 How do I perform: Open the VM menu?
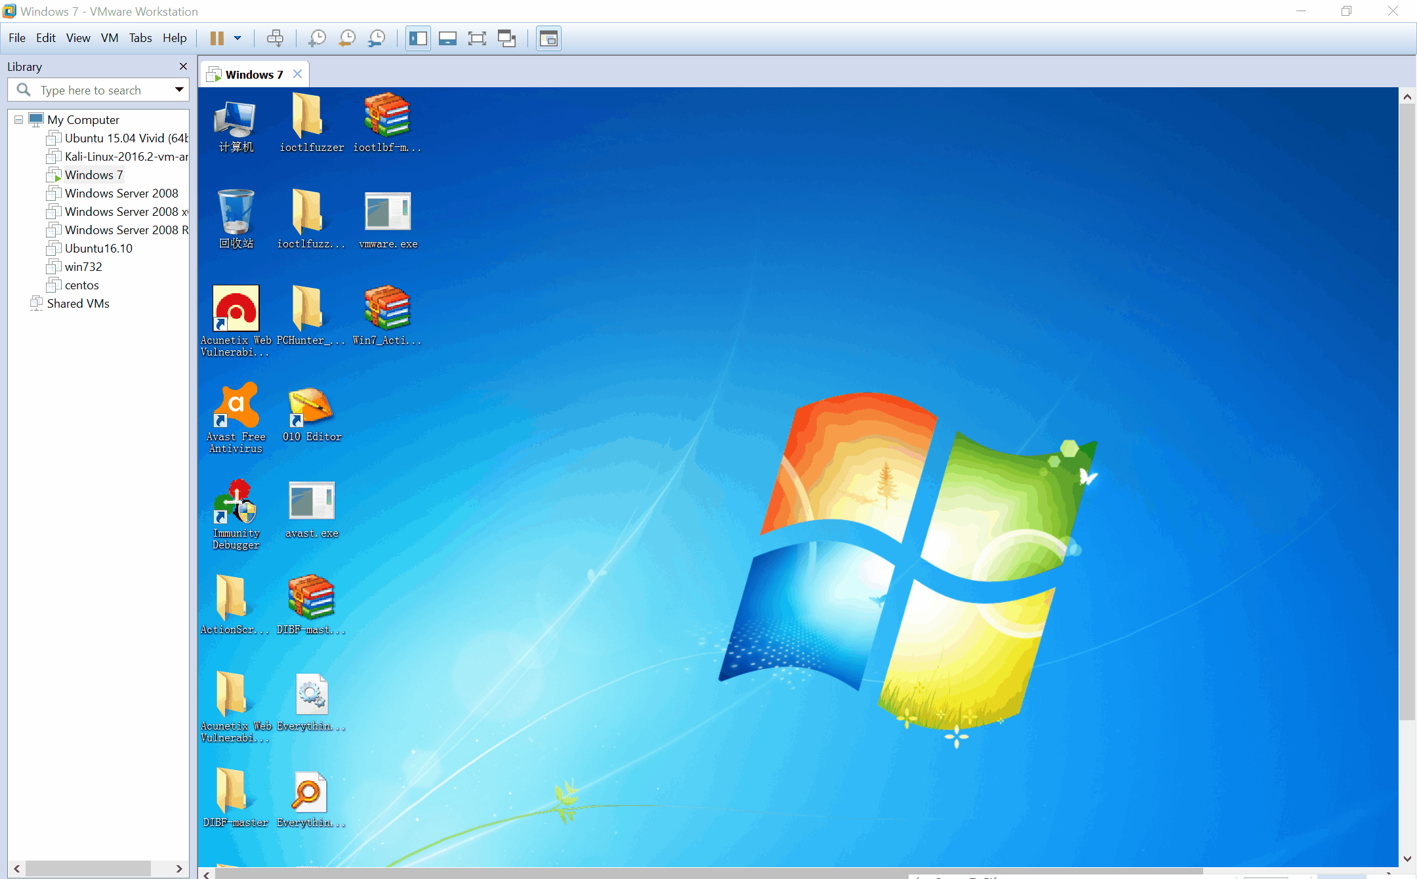click(110, 38)
